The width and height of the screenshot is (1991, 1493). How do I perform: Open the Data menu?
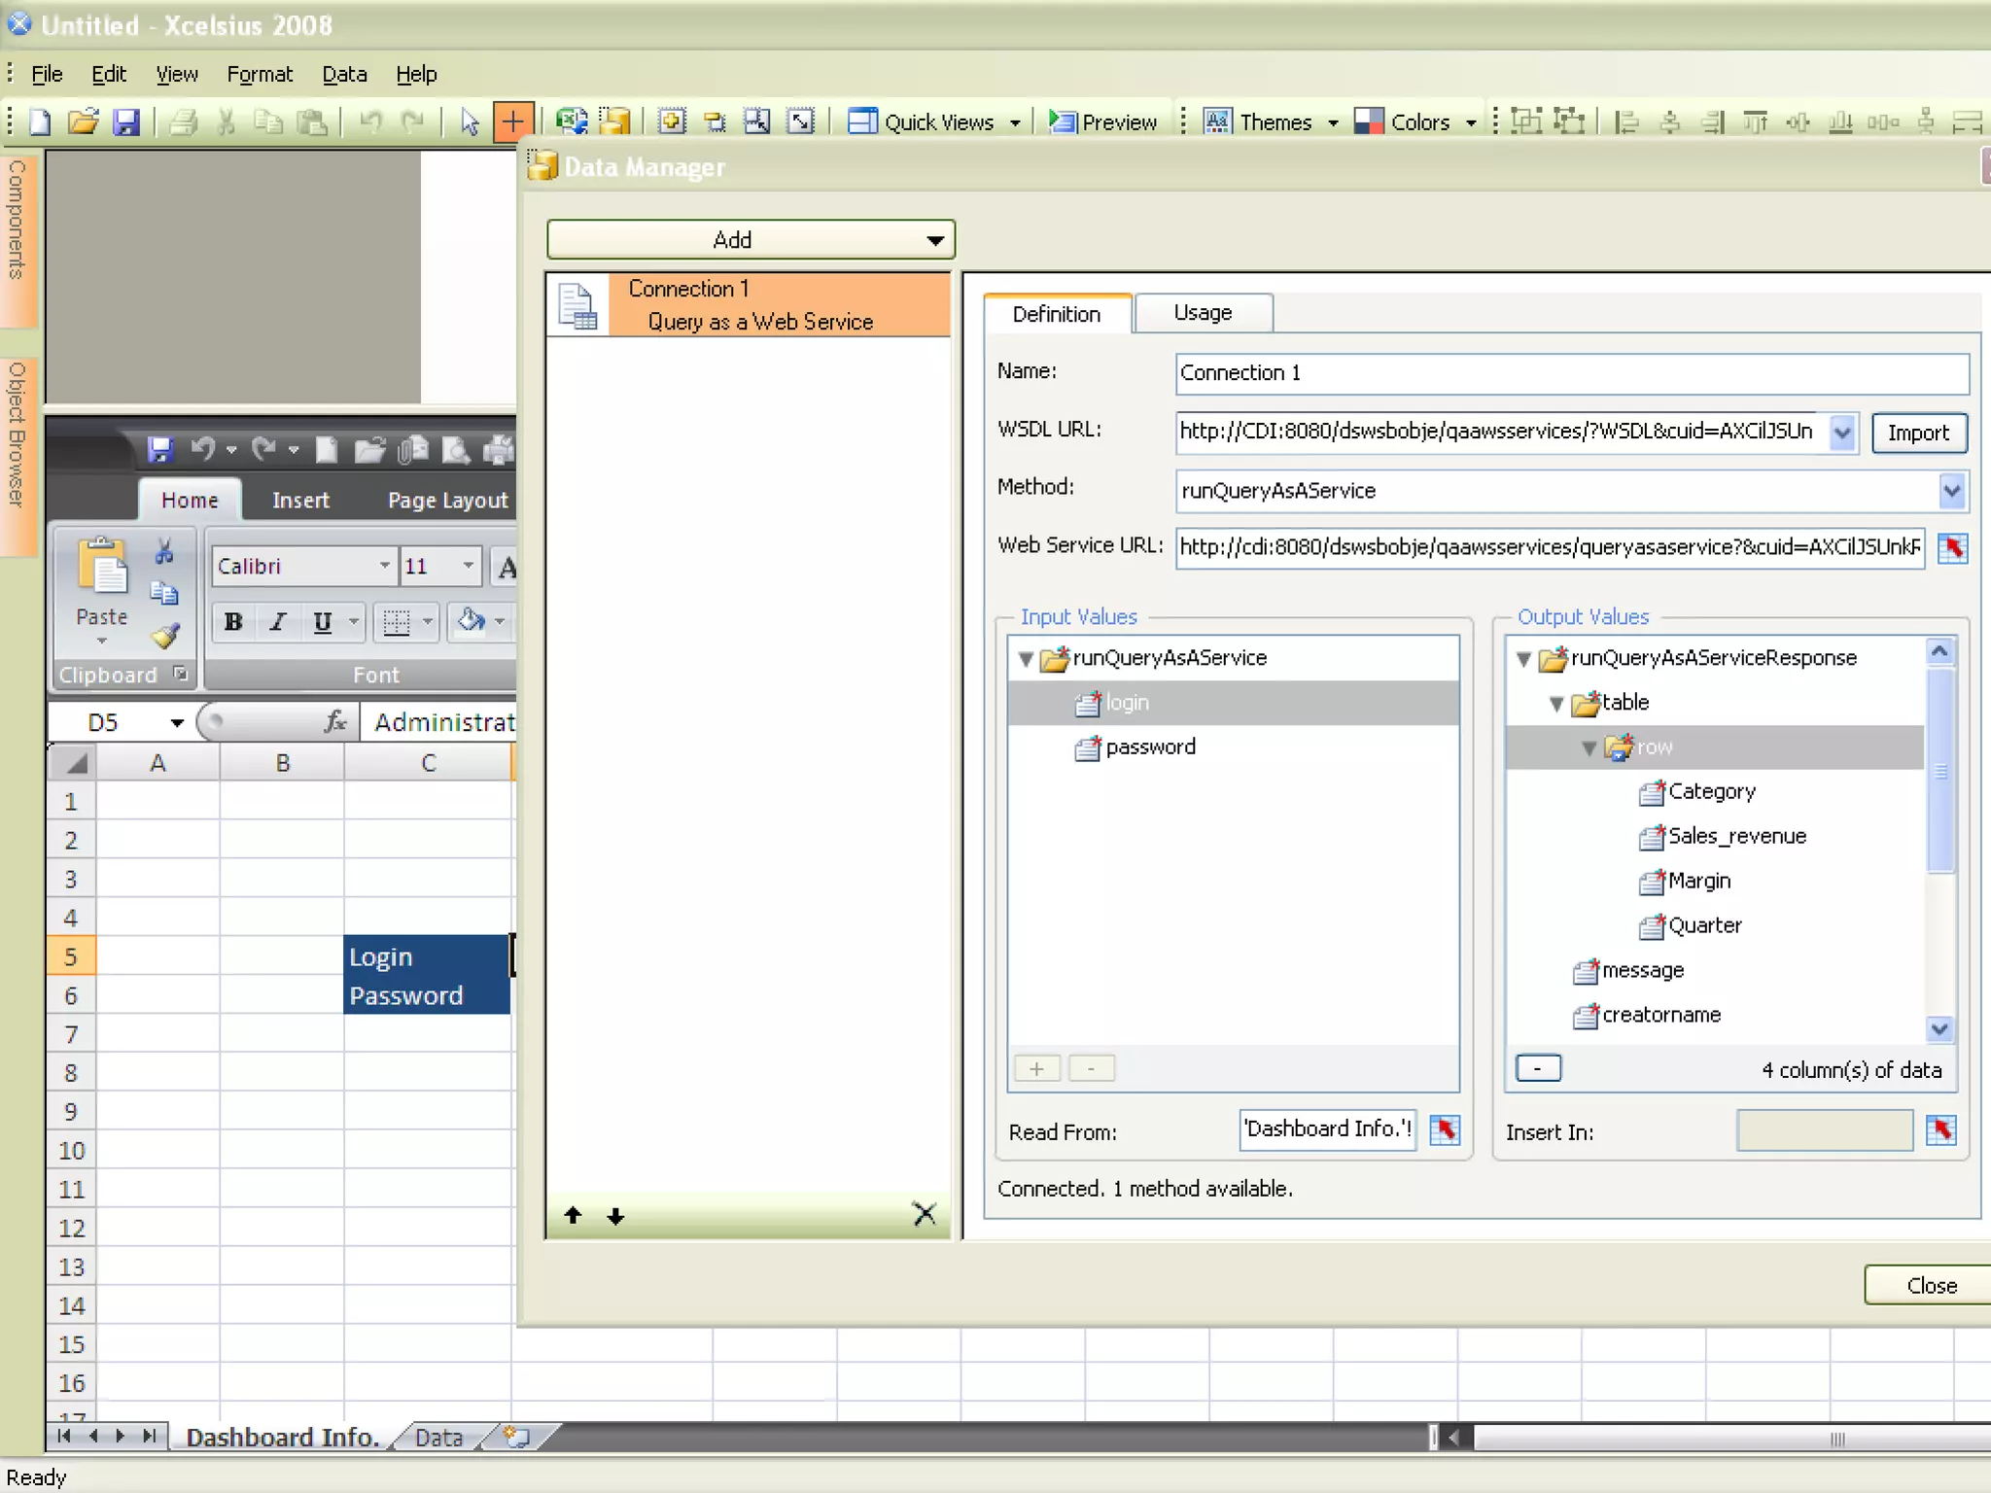(x=344, y=74)
